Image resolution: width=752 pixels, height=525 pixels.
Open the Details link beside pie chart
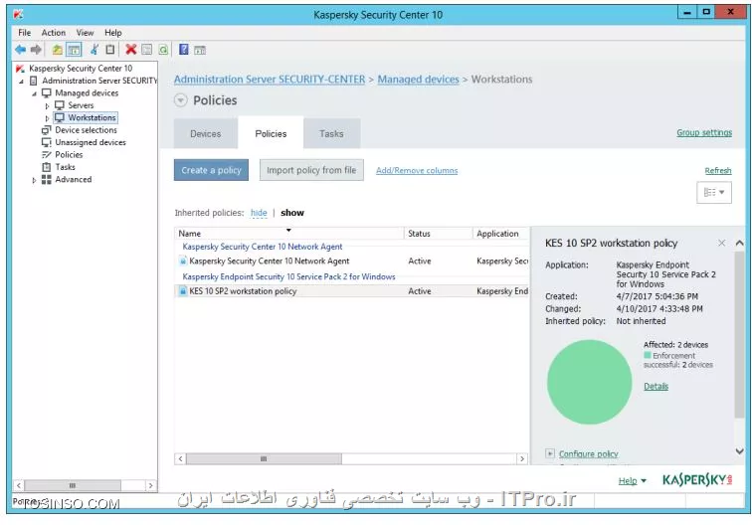click(656, 387)
